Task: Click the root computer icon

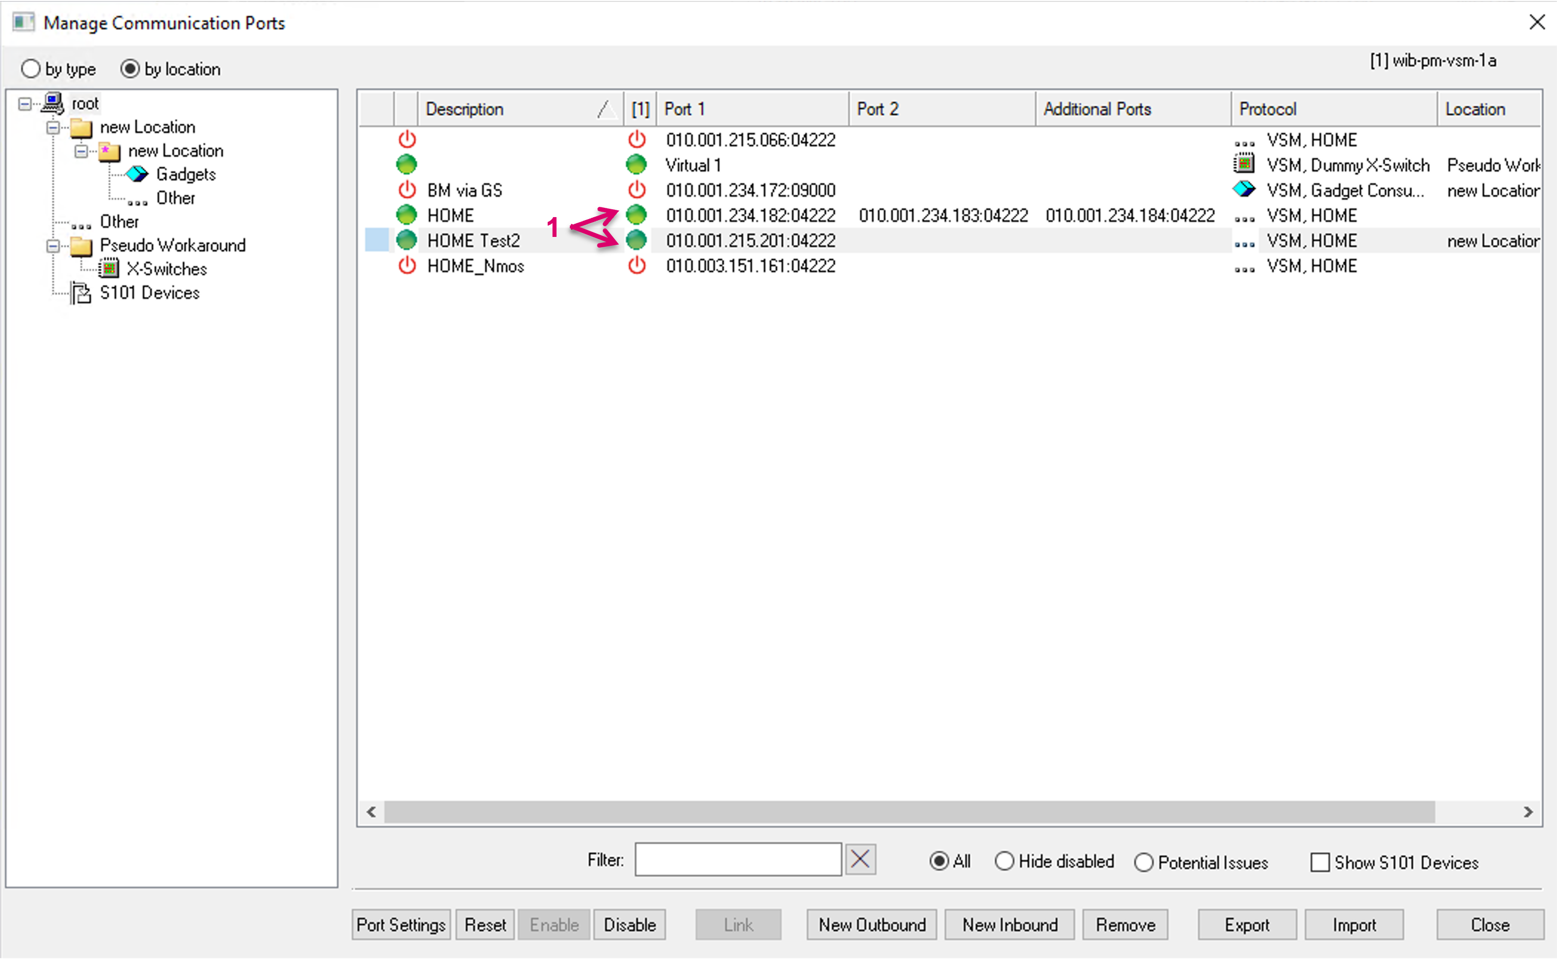Action: [x=53, y=103]
